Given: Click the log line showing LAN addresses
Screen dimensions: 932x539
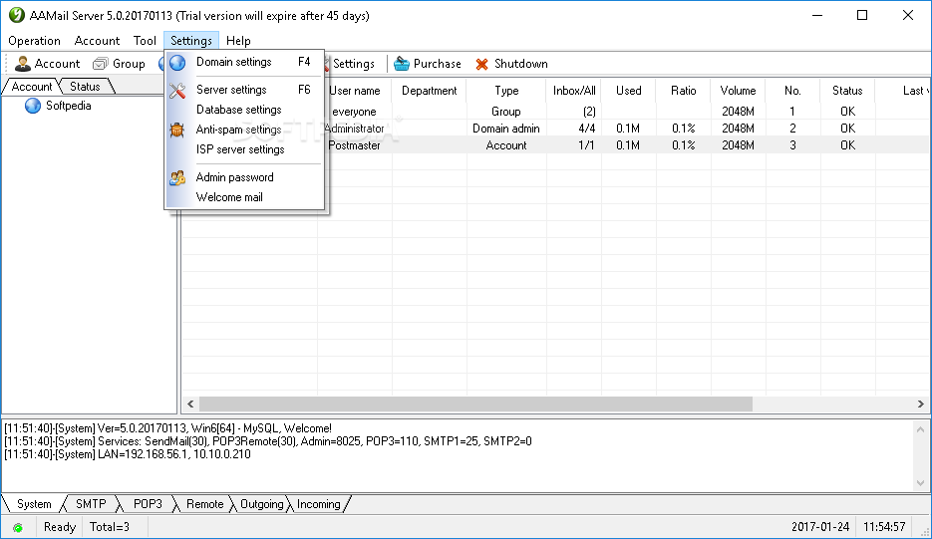Looking at the screenshot, I should [x=128, y=454].
